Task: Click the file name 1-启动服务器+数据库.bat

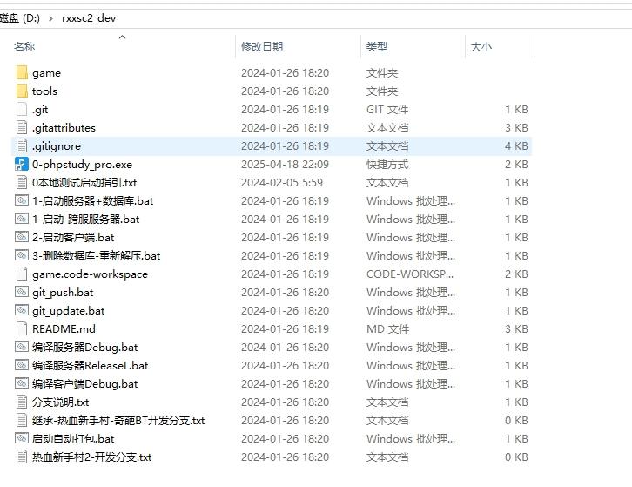Action: click(92, 201)
